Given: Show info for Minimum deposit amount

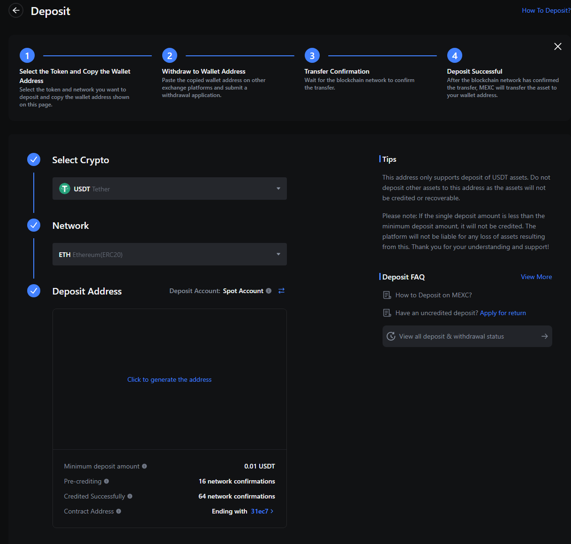Looking at the screenshot, I should pos(144,466).
